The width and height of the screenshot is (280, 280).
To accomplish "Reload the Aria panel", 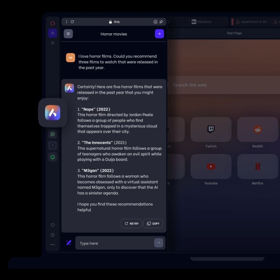I will (x=72, y=22).
